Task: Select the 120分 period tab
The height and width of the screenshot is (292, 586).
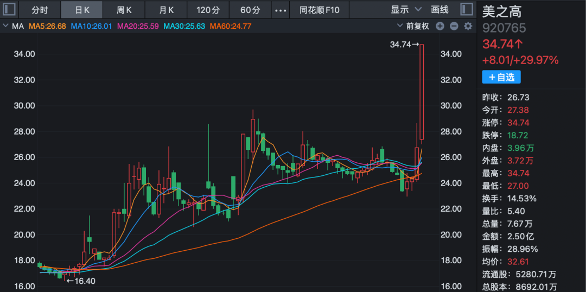Action: pyautogui.click(x=208, y=10)
